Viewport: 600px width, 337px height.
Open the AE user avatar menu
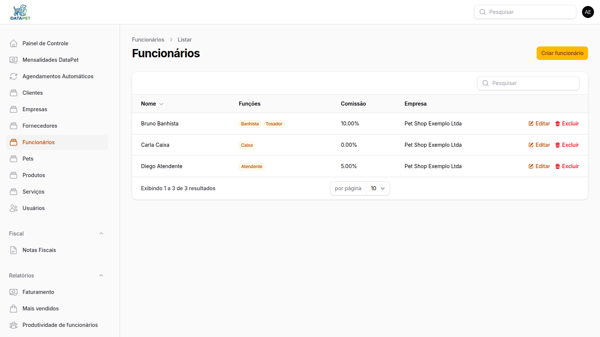pyautogui.click(x=588, y=12)
